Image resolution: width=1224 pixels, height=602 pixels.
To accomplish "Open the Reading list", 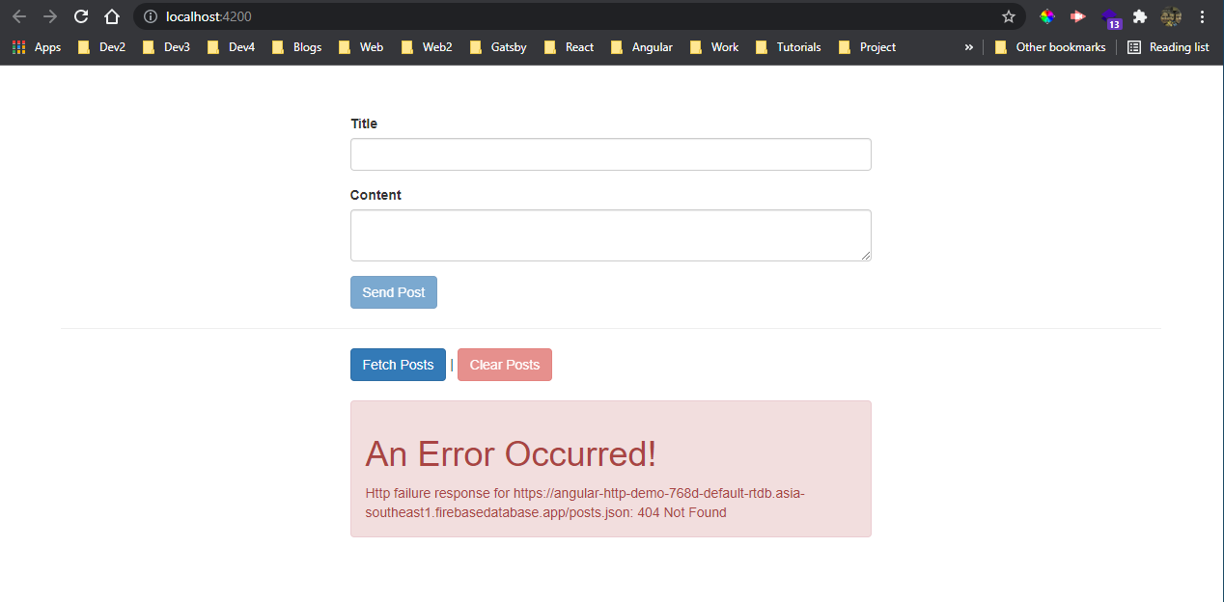I will (x=1168, y=46).
